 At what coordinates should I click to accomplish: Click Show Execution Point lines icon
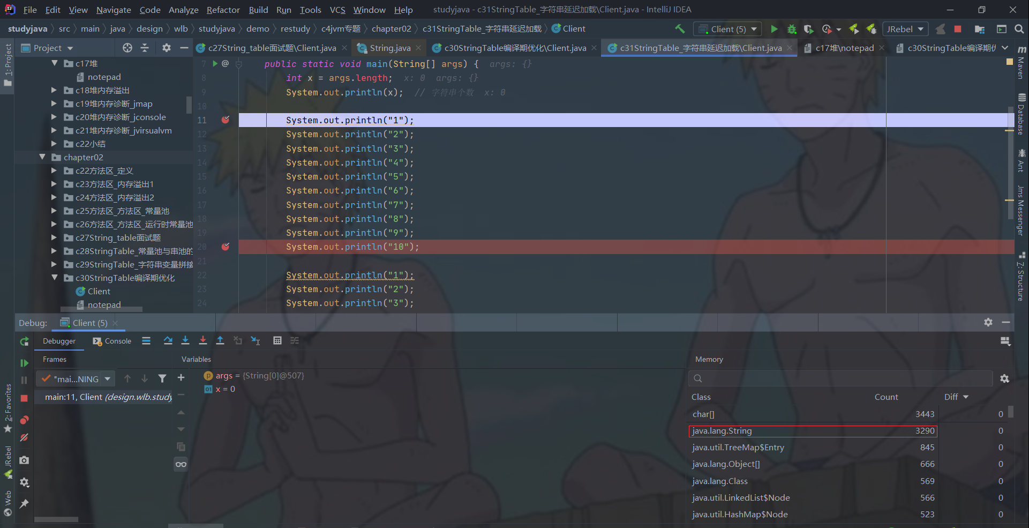146,340
